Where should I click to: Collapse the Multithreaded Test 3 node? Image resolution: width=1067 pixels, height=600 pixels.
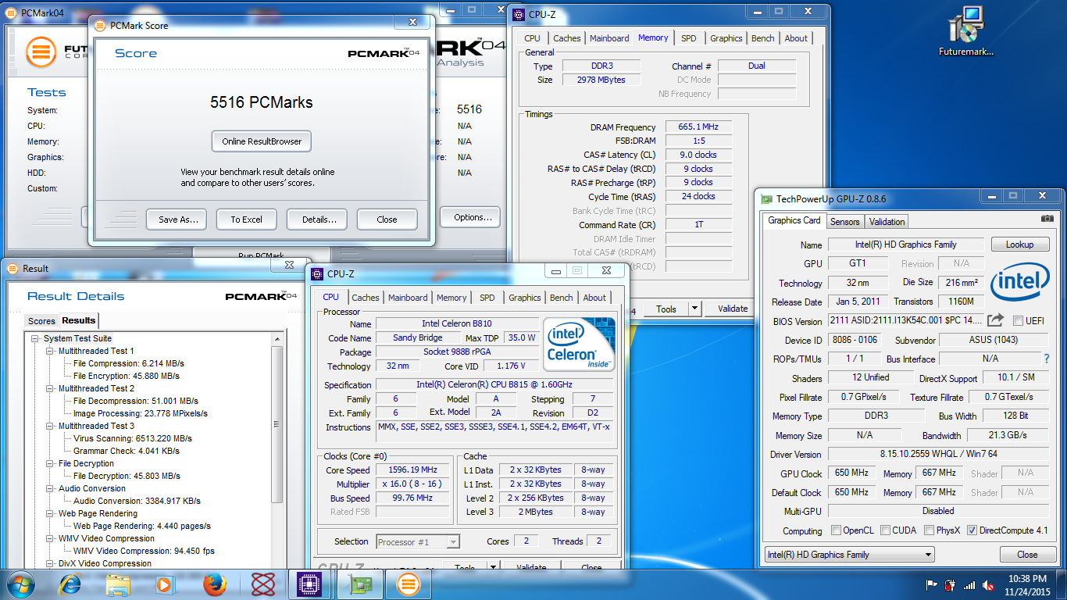[50, 426]
